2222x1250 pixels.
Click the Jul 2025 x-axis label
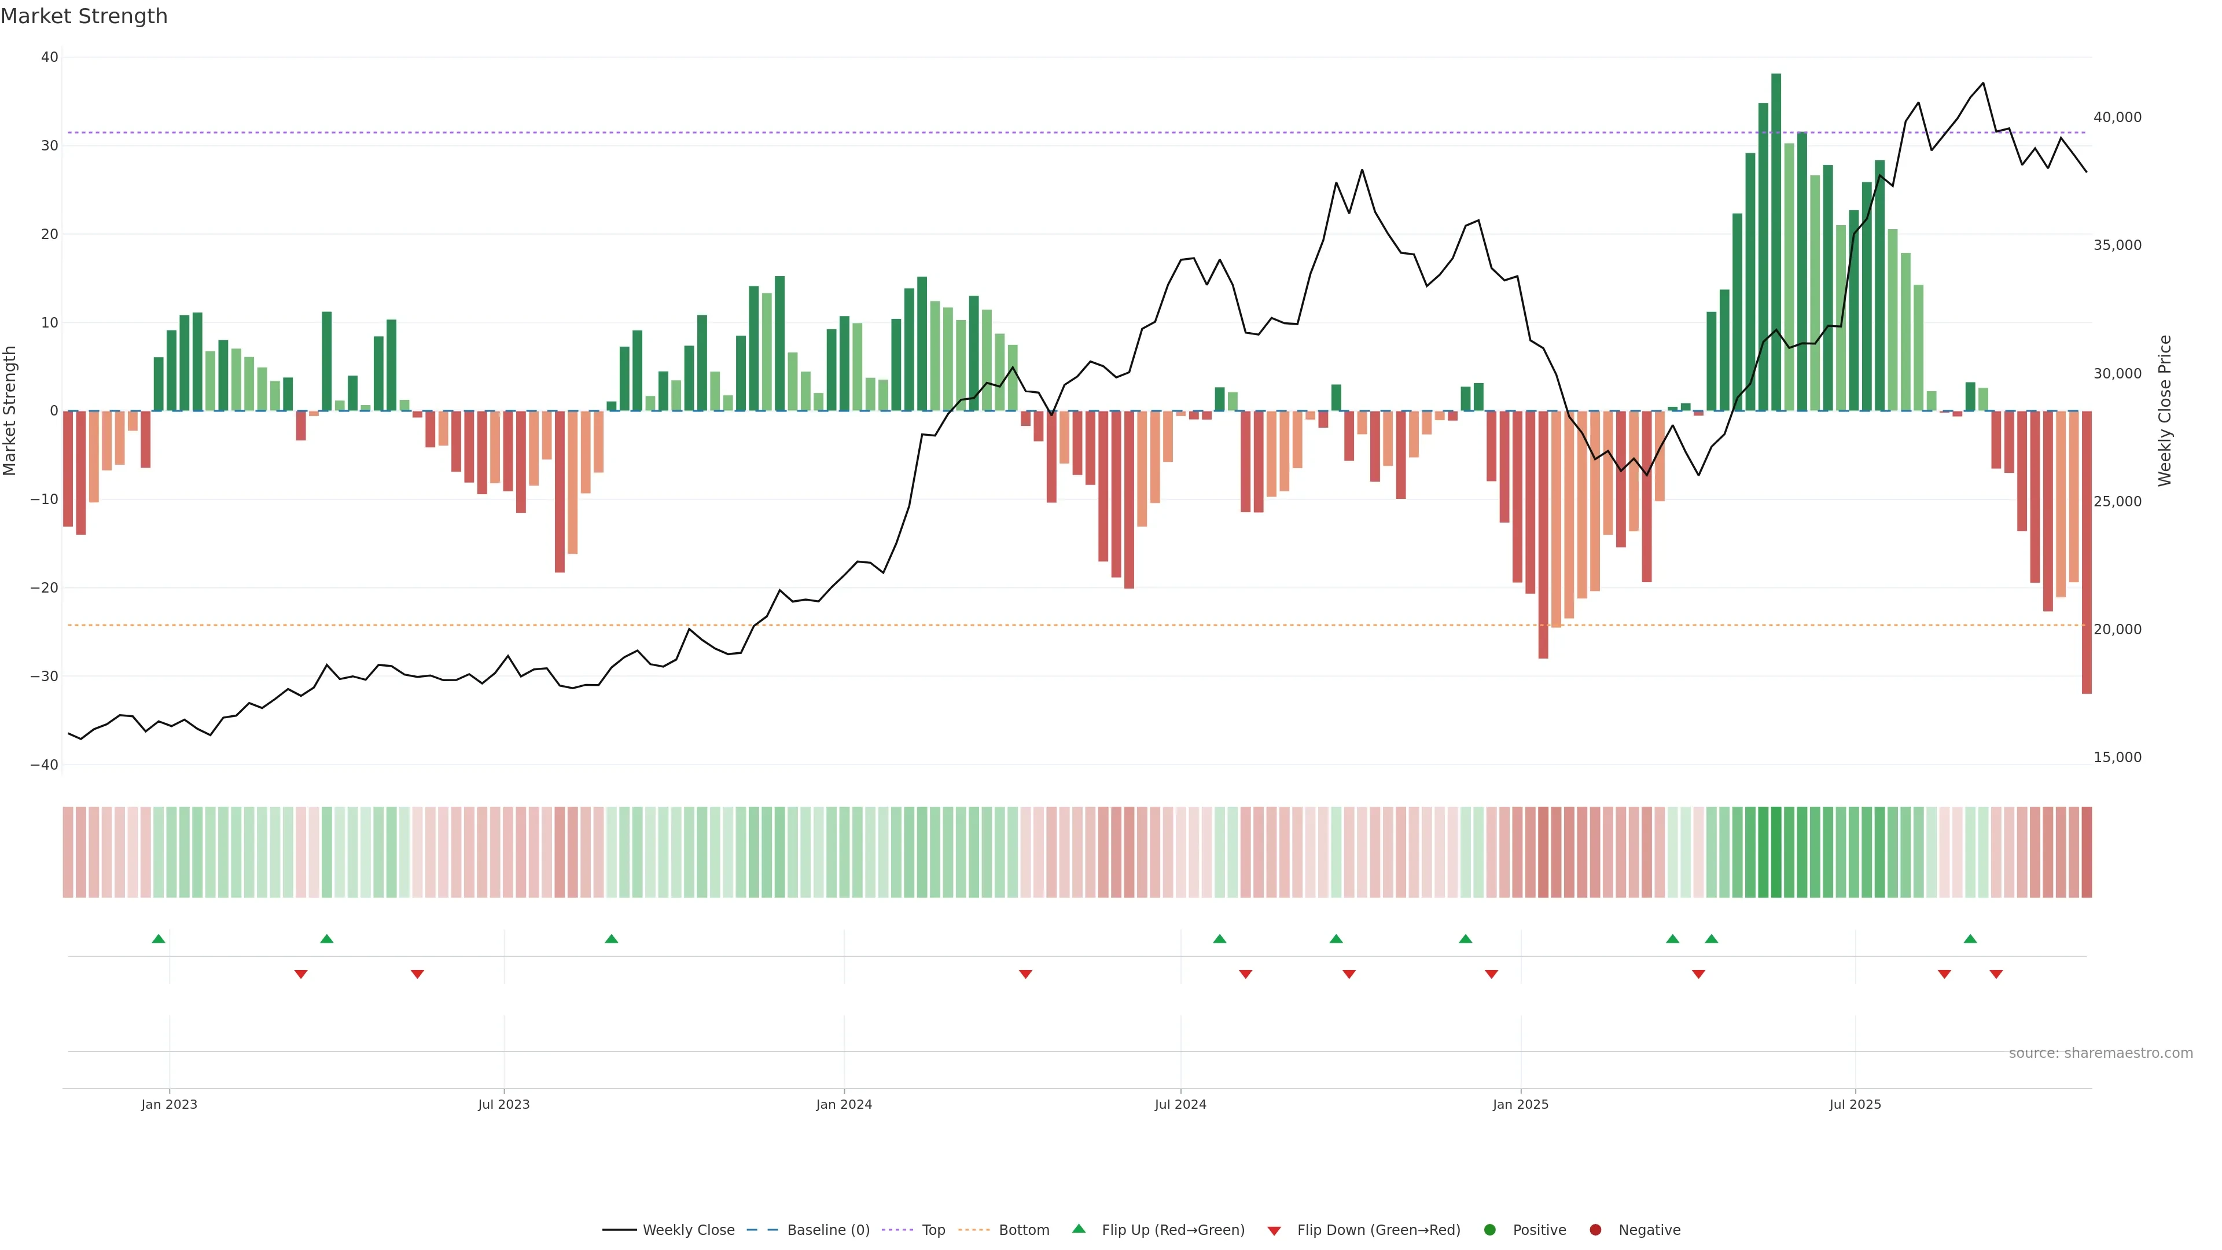click(1855, 1104)
